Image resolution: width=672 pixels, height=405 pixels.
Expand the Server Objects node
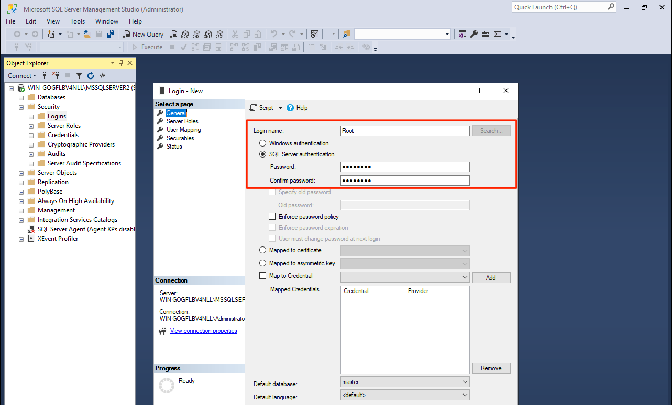[x=21, y=173]
